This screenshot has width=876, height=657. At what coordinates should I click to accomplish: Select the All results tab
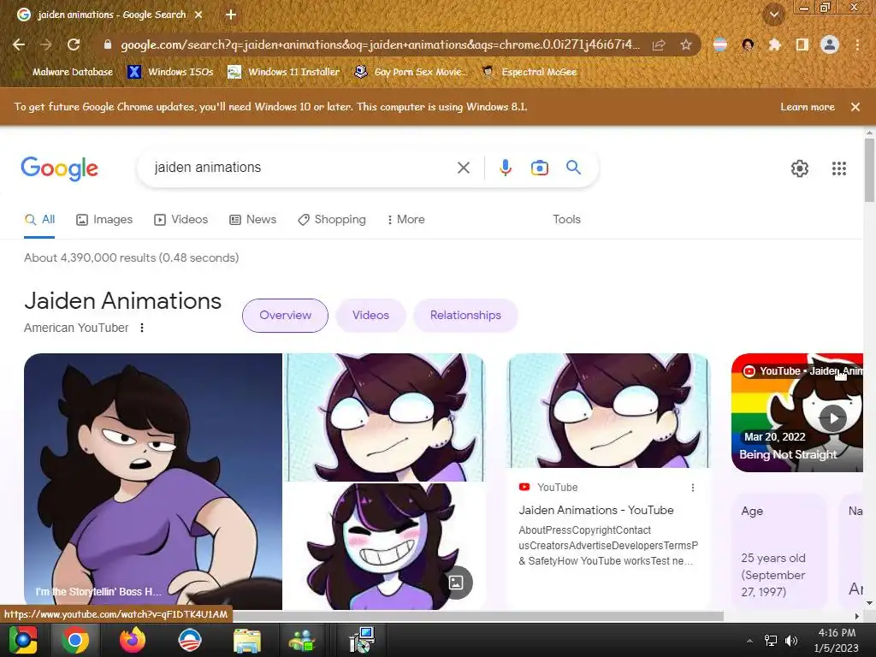tap(39, 220)
